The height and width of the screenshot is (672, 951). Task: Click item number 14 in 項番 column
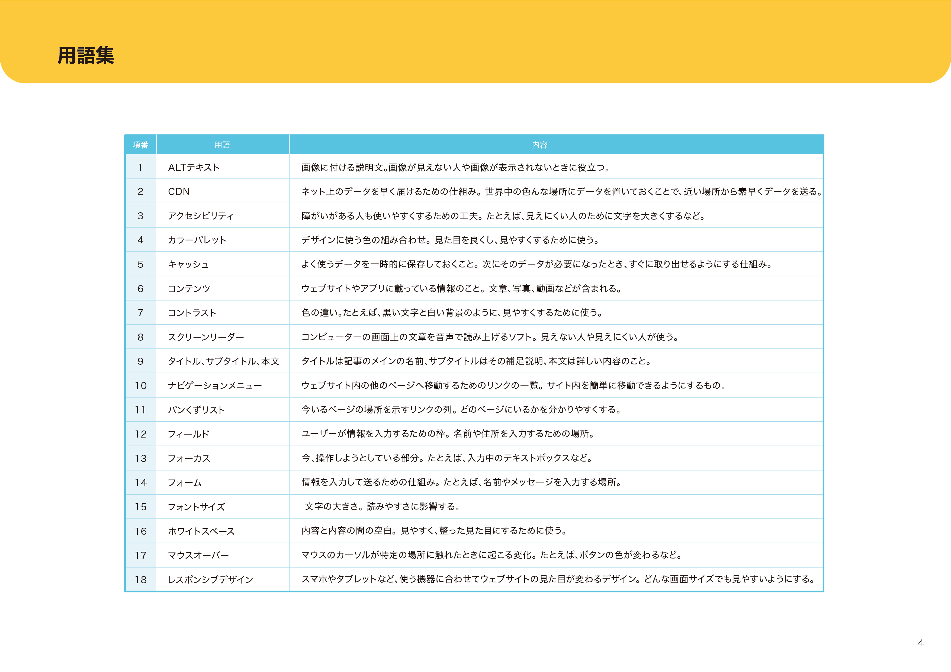tap(140, 482)
